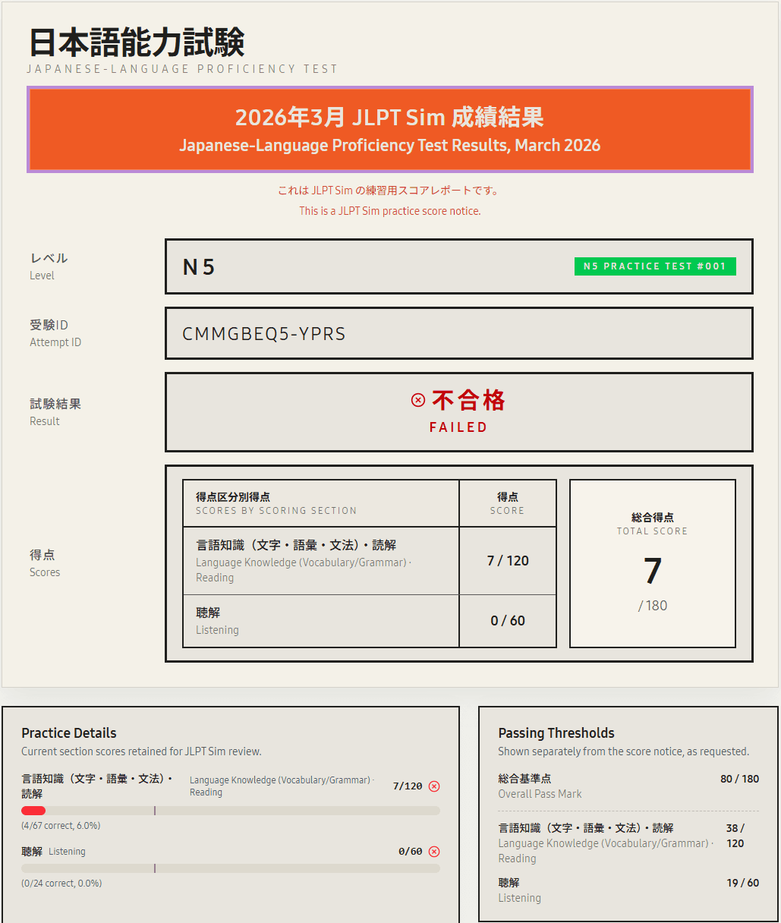
Task: Select the orange 成績結果 banner
Action: [389, 129]
